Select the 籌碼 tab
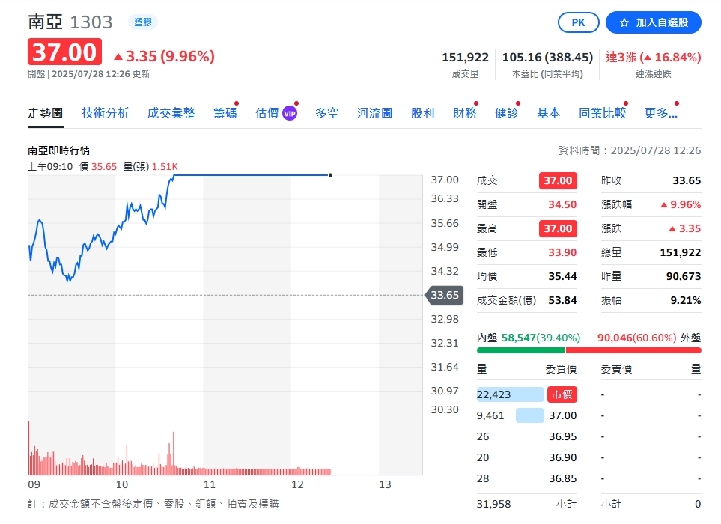The height and width of the screenshot is (524, 721). point(225,112)
